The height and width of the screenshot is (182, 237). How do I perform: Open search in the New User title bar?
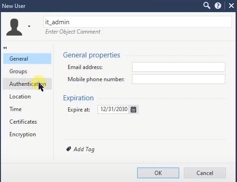tap(207, 6)
